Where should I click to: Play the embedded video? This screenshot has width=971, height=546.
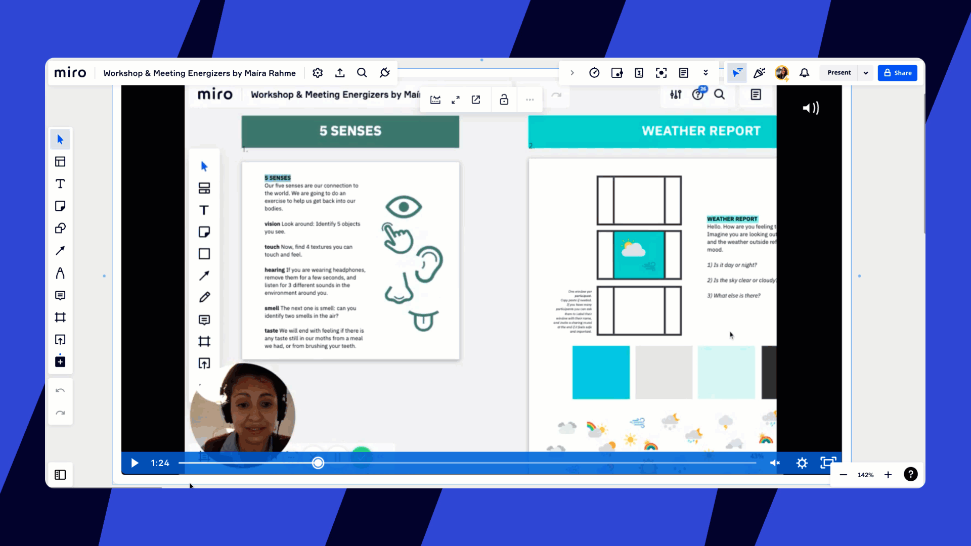pos(135,463)
